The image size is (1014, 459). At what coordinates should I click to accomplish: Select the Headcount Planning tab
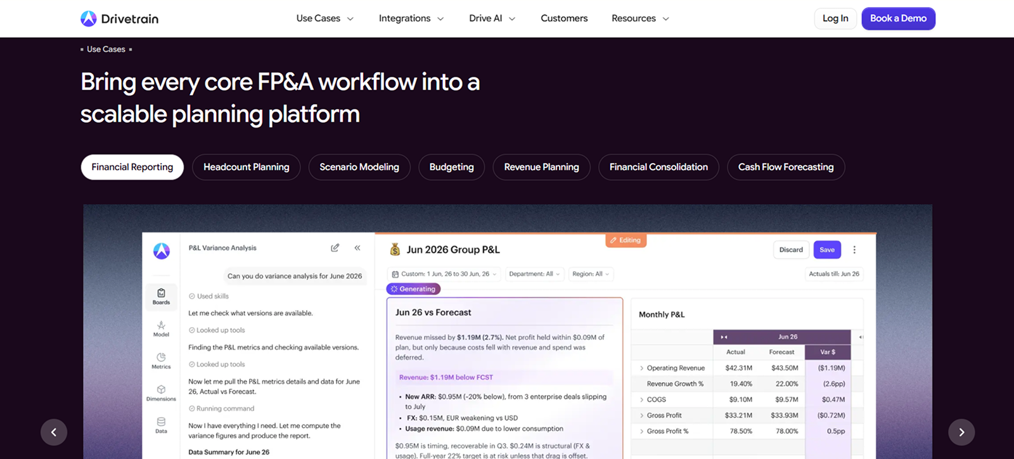[x=247, y=167]
